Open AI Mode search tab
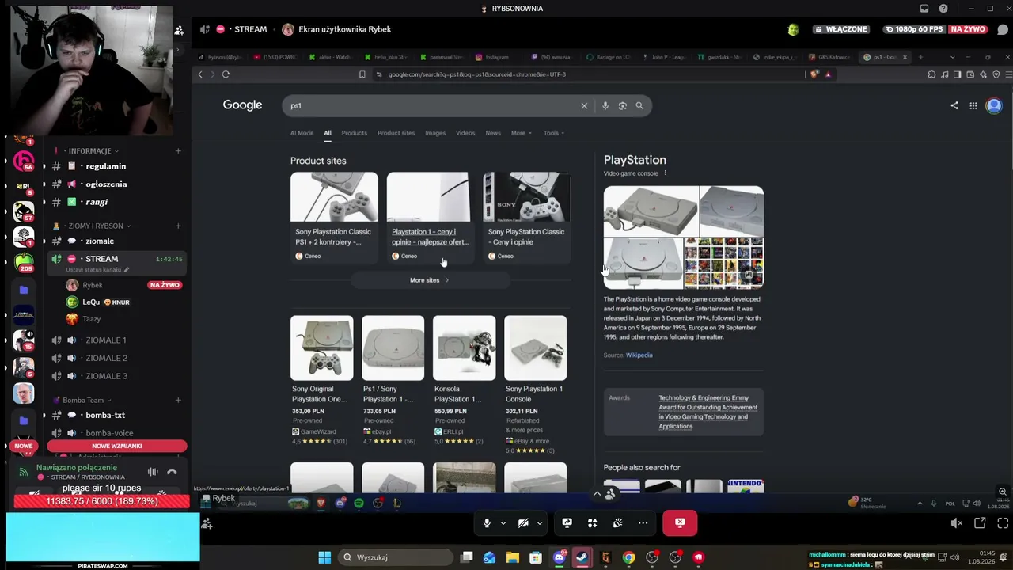 pyautogui.click(x=302, y=133)
